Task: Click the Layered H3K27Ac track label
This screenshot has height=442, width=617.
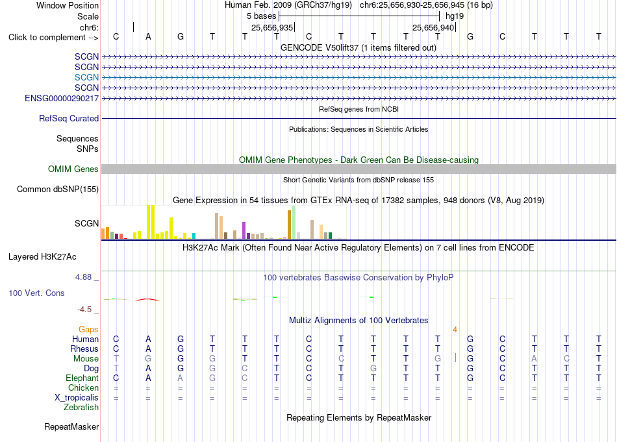Action: click(x=42, y=257)
